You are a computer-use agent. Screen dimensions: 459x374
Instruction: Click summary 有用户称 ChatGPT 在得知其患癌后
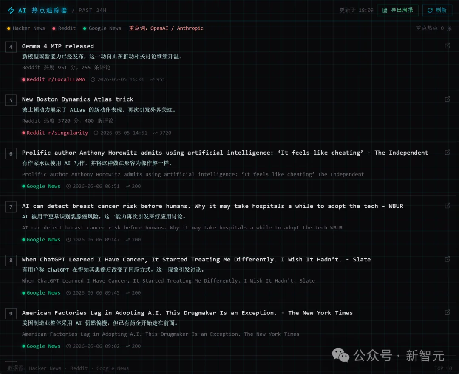click(113, 270)
